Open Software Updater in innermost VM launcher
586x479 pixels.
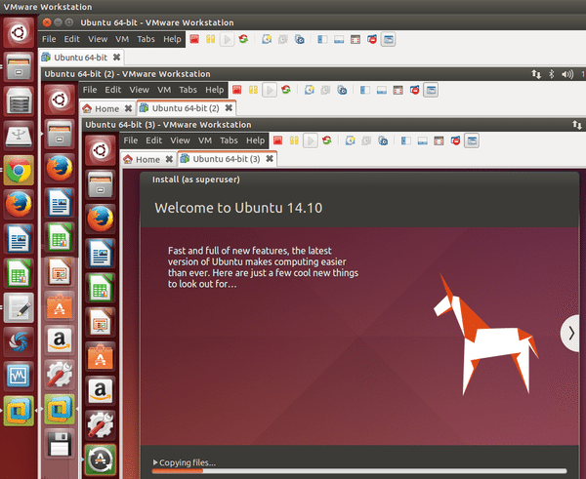point(101,459)
